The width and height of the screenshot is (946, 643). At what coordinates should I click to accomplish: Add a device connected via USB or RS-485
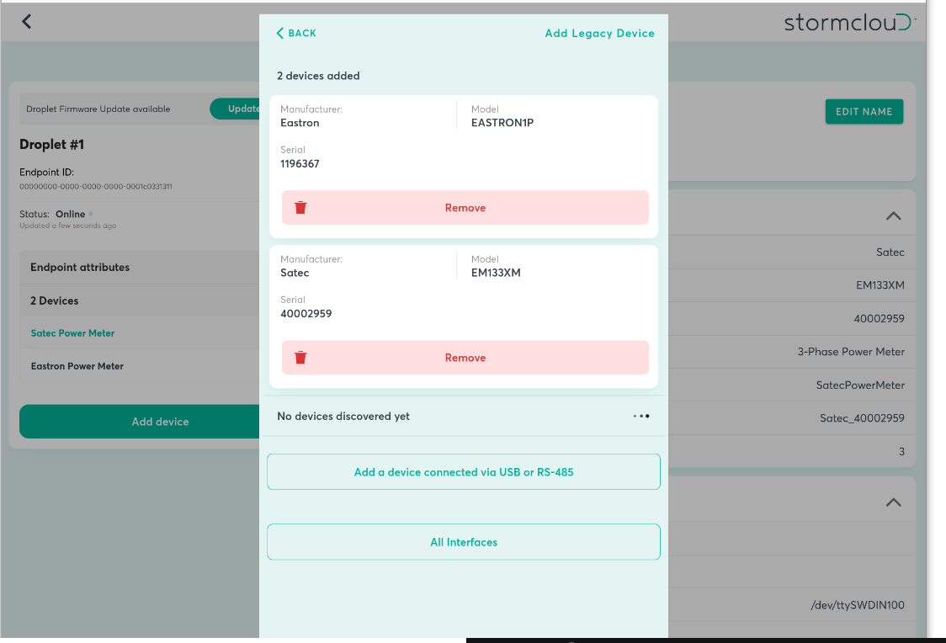[464, 471]
